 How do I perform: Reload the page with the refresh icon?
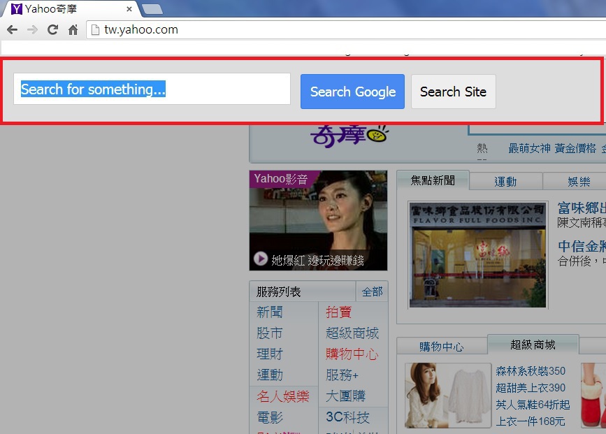52,30
